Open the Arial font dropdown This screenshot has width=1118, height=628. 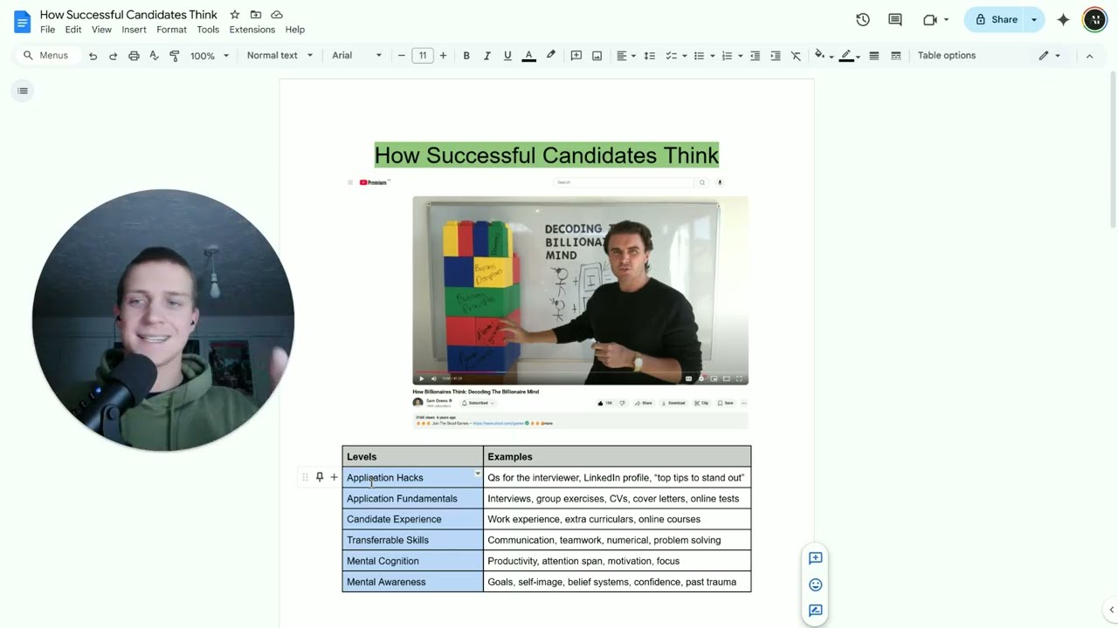356,56
